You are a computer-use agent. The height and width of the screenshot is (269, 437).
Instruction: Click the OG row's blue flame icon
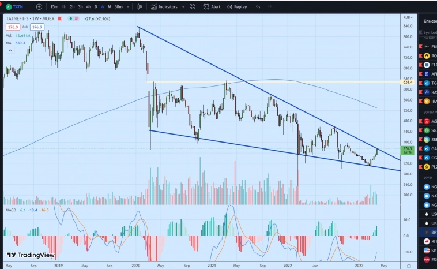pyautogui.click(x=427, y=158)
